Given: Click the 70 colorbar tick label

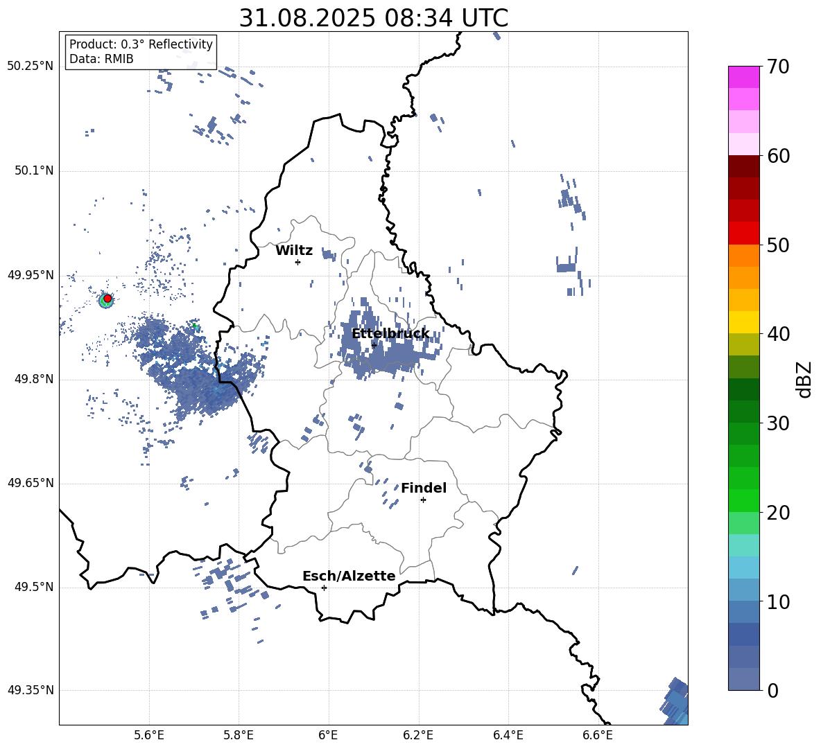Looking at the screenshot, I should (x=778, y=67).
